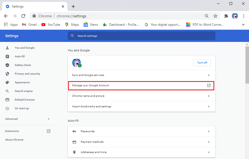Click the Payment methods card icon
The image size is (249, 159).
(x=74, y=142)
